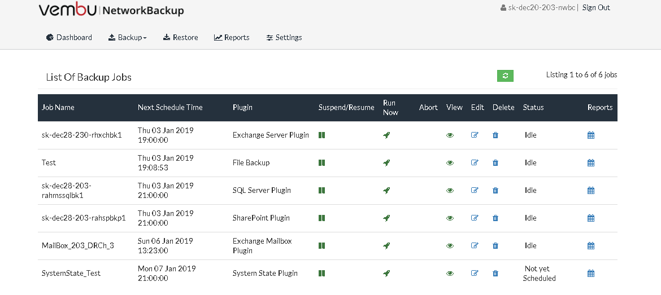Edit the sk-dec28-203-rahspbkp1 job
This screenshot has width=661, height=295.
click(x=475, y=218)
